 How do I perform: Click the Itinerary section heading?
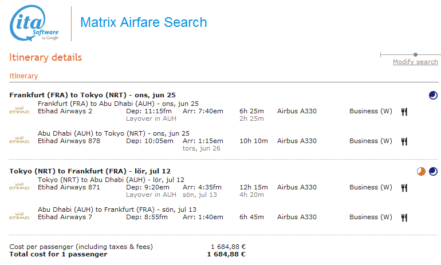point(23,76)
